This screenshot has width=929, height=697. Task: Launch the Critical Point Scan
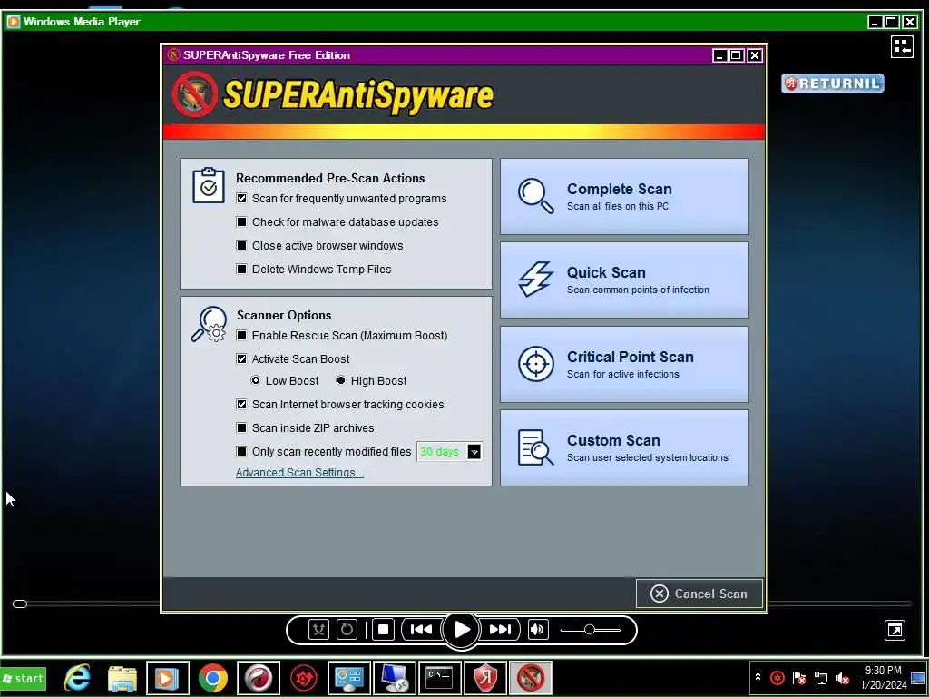pos(624,364)
